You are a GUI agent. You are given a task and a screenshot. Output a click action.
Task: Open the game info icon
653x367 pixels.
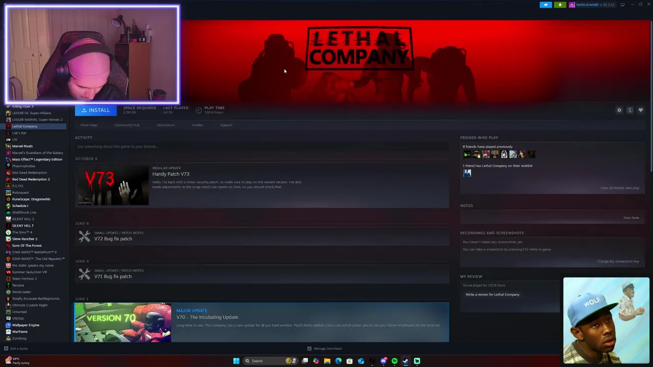pos(630,110)
